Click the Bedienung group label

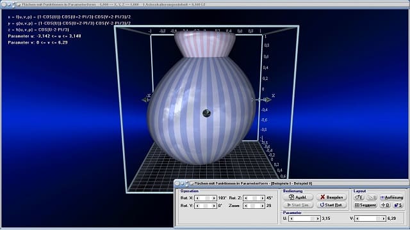pyautogui.click(x=293, y=191)
